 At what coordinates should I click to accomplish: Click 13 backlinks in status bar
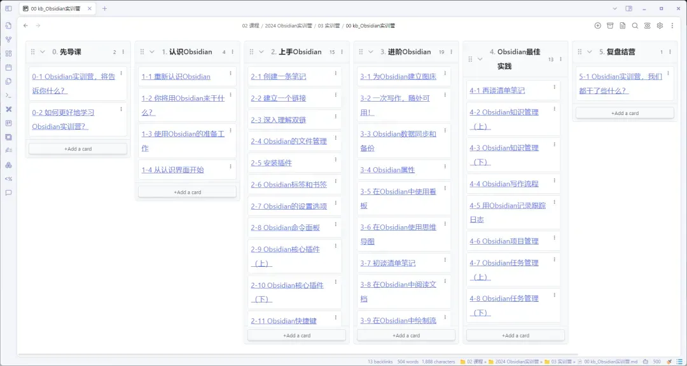(x=380, y=362)
